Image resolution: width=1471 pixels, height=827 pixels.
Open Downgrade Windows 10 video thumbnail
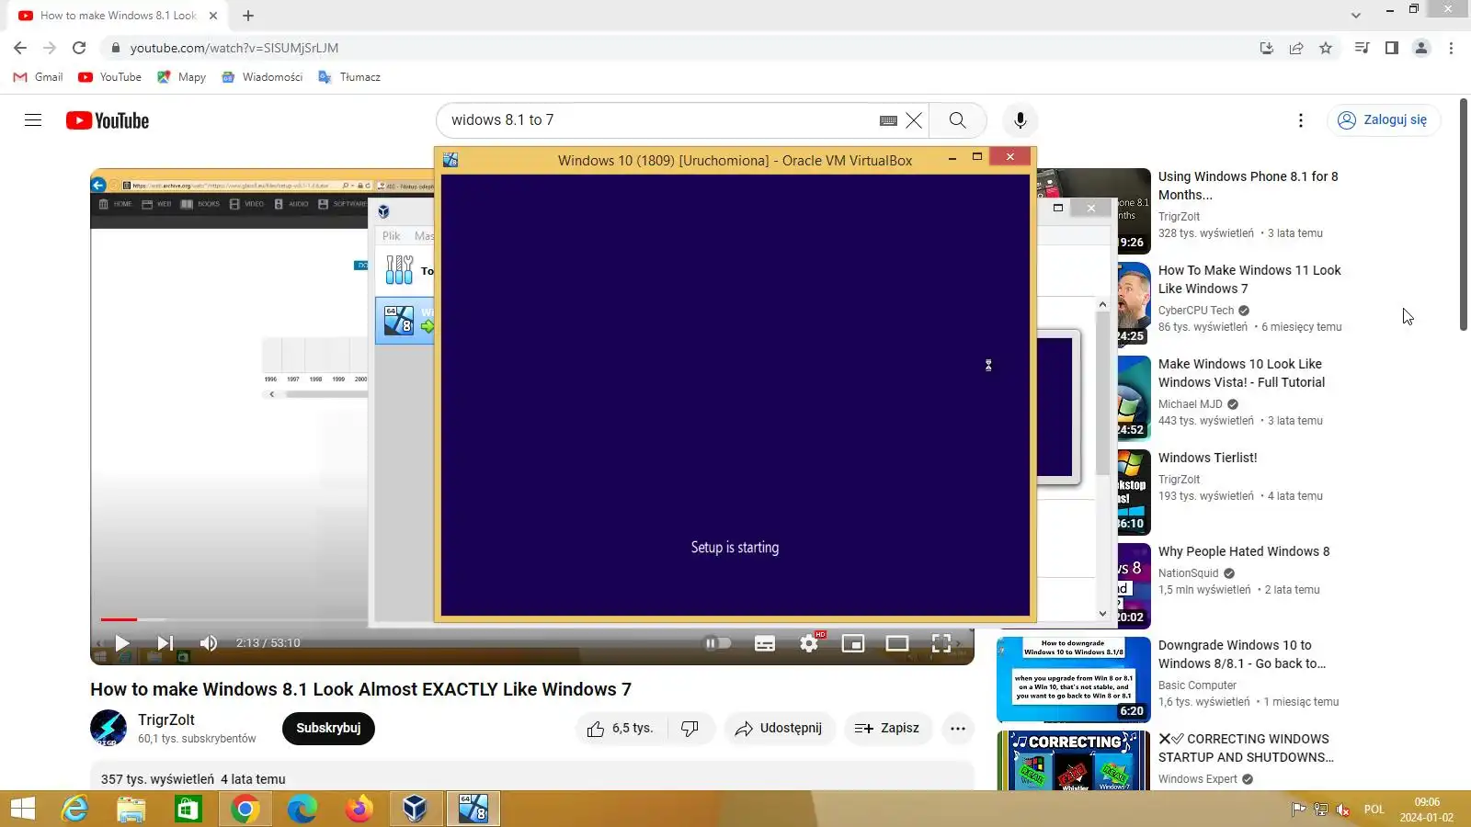coord(1074,680)
